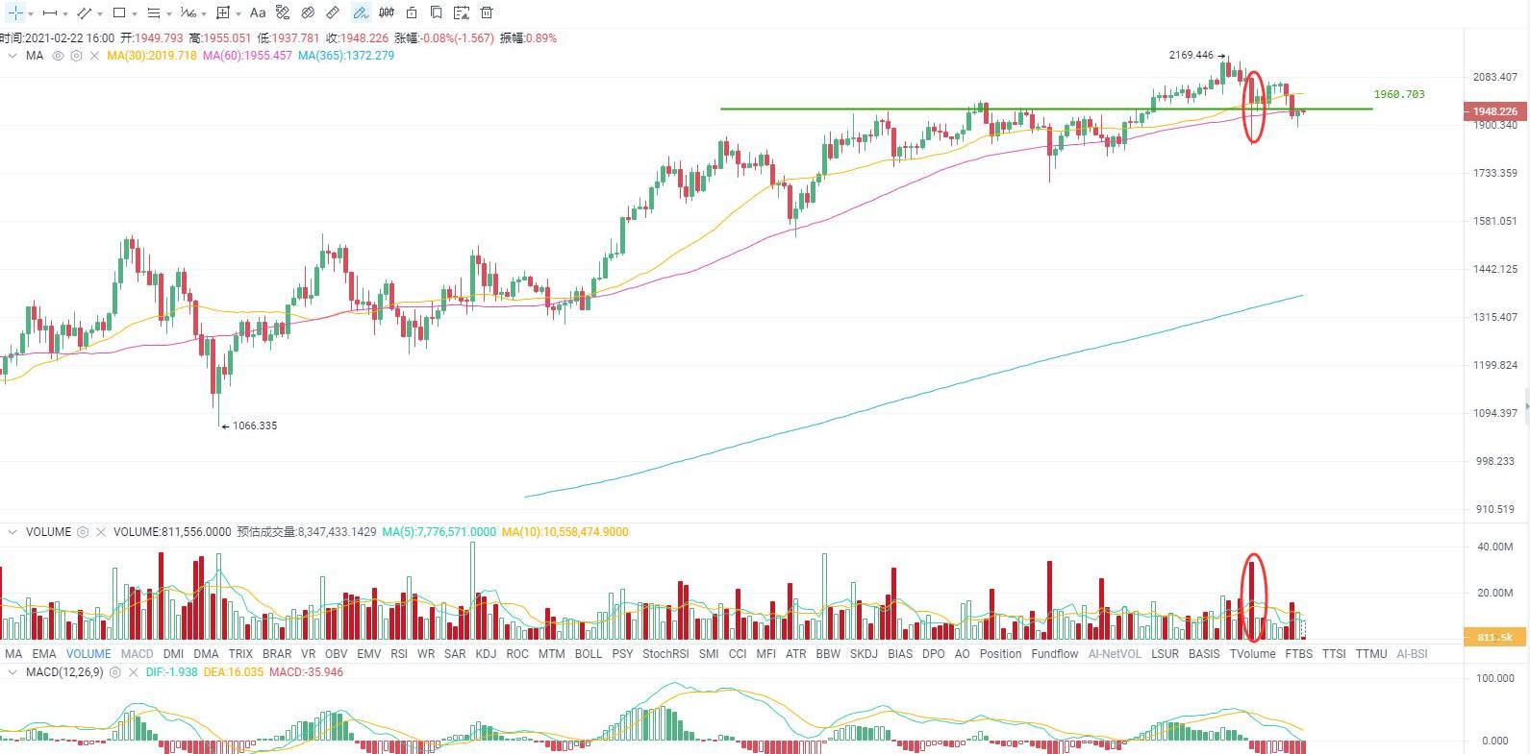The image size is (1530, 754).
Task: Expand the horizontal line tool dropdown arrow
Action: (65, 13)
